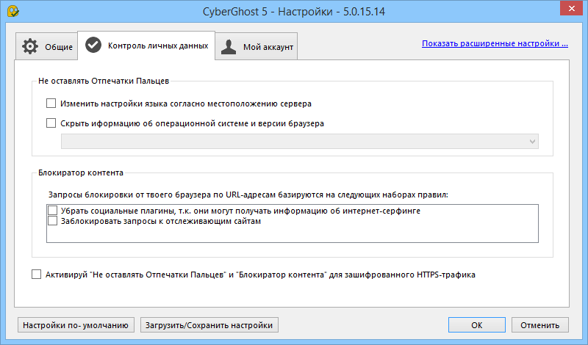Click Загрузить/Сохранить настройки button

click(x=209, y=324)
